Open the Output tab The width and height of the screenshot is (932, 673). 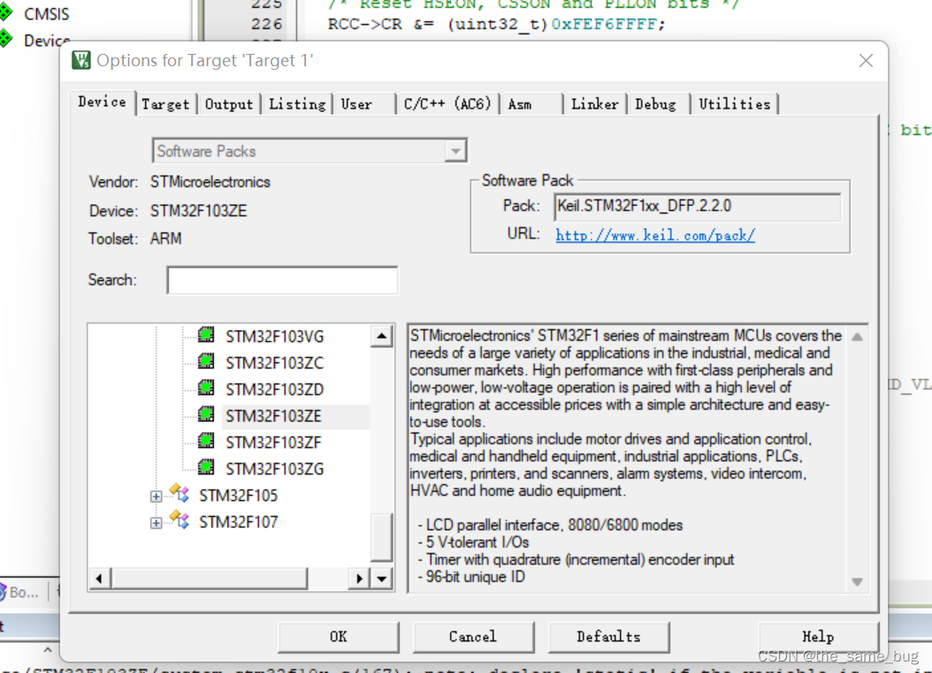(x=229, y=104)
